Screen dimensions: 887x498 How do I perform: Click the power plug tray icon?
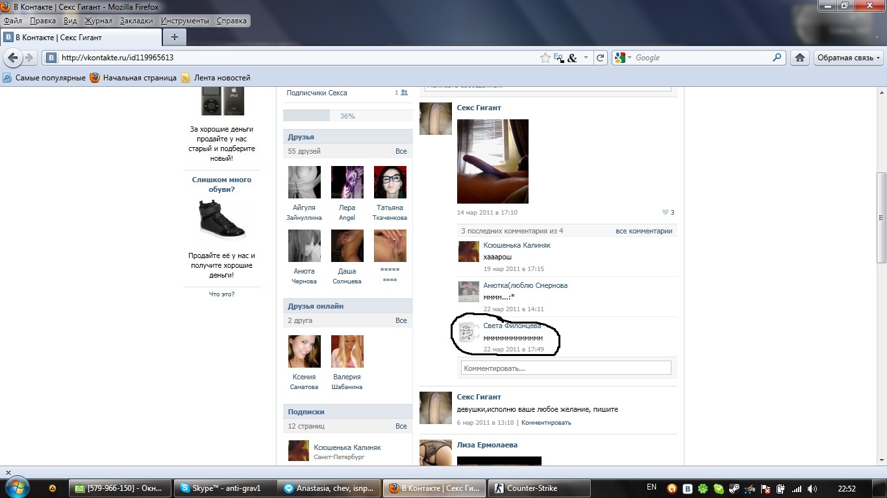780,488
